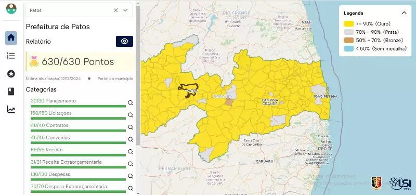416x195 pixels.
Task: Open the home icon in sidebar
Action: pos(11,38)
